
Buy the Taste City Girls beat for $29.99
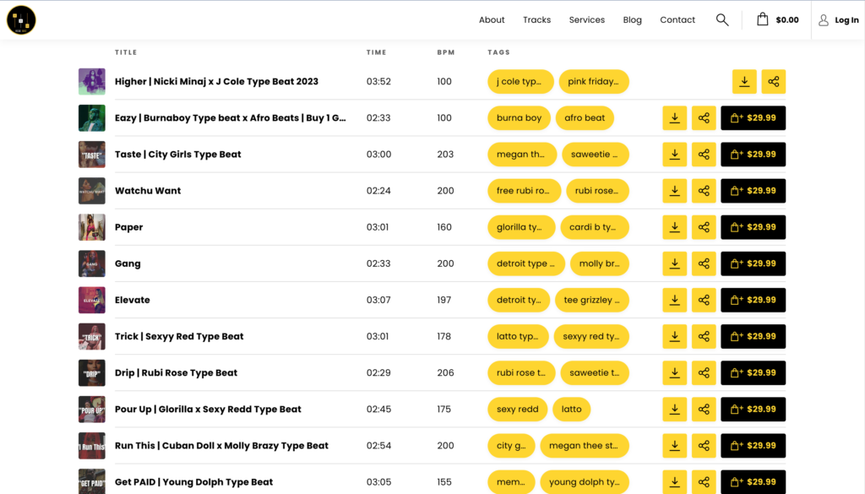753,155
